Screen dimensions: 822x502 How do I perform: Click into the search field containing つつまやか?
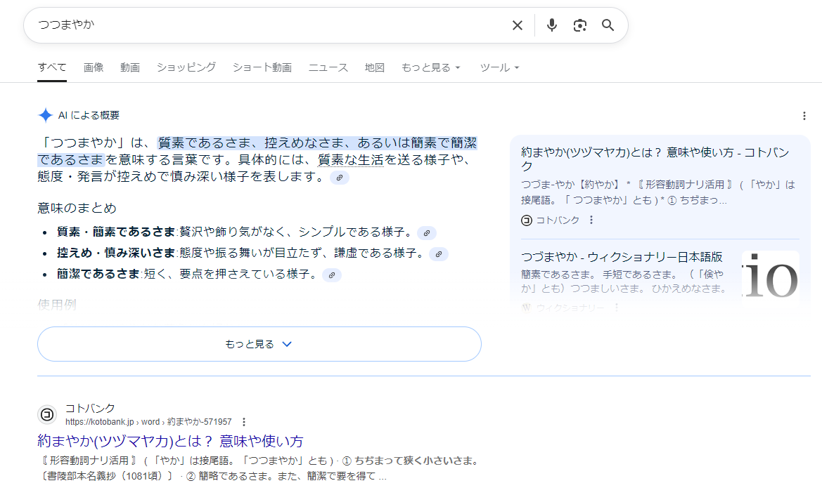click(267, 25)
